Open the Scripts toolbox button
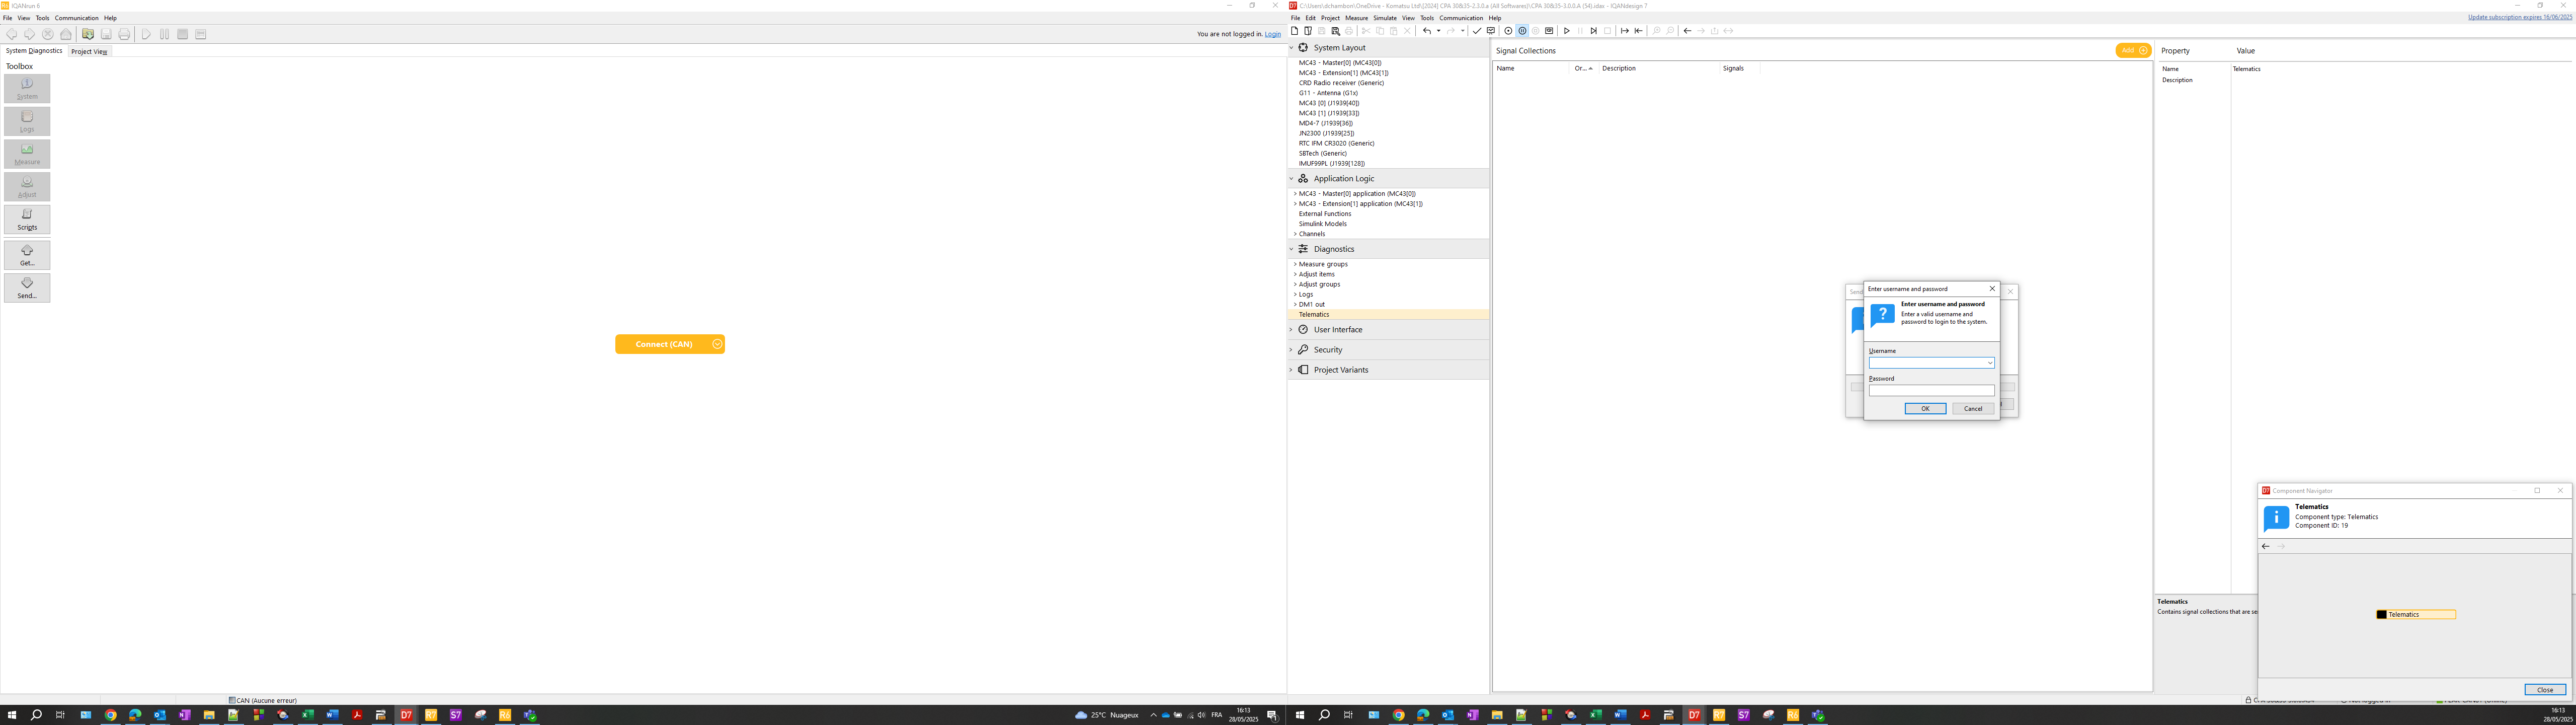This screenshot has width=2576, height=725. pyautogui.click(x=27, y=220)
